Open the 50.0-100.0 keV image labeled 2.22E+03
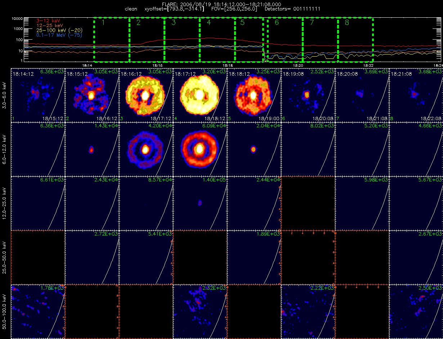This screenshot has height=339, width=443. tap(308, 311)
